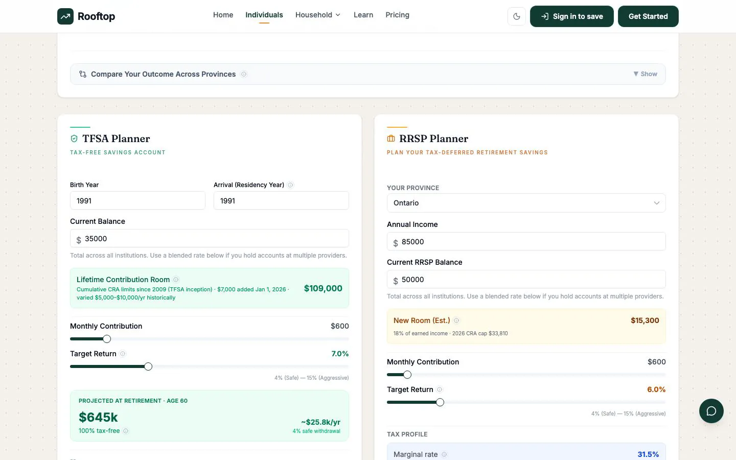Toggle dark mode moon icon
Viewport: 736px width, 460px height.
[517, 16]
